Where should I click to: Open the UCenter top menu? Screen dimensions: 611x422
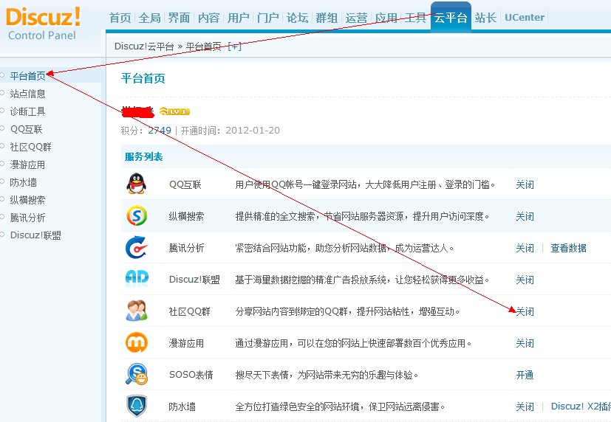click(525, 18)
